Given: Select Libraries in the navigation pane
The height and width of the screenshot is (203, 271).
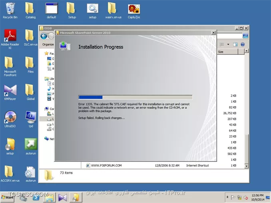Looking at the screenshot, I should click(x=49, y=79).
